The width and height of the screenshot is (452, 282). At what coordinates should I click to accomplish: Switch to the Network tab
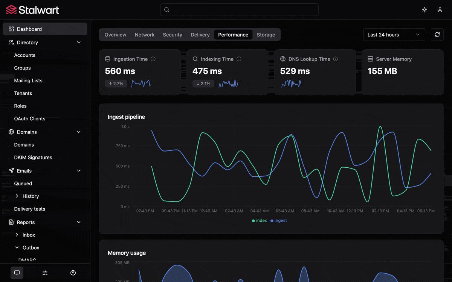145,35
